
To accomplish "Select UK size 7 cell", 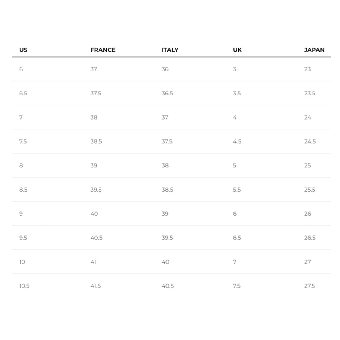I will 235,262.
